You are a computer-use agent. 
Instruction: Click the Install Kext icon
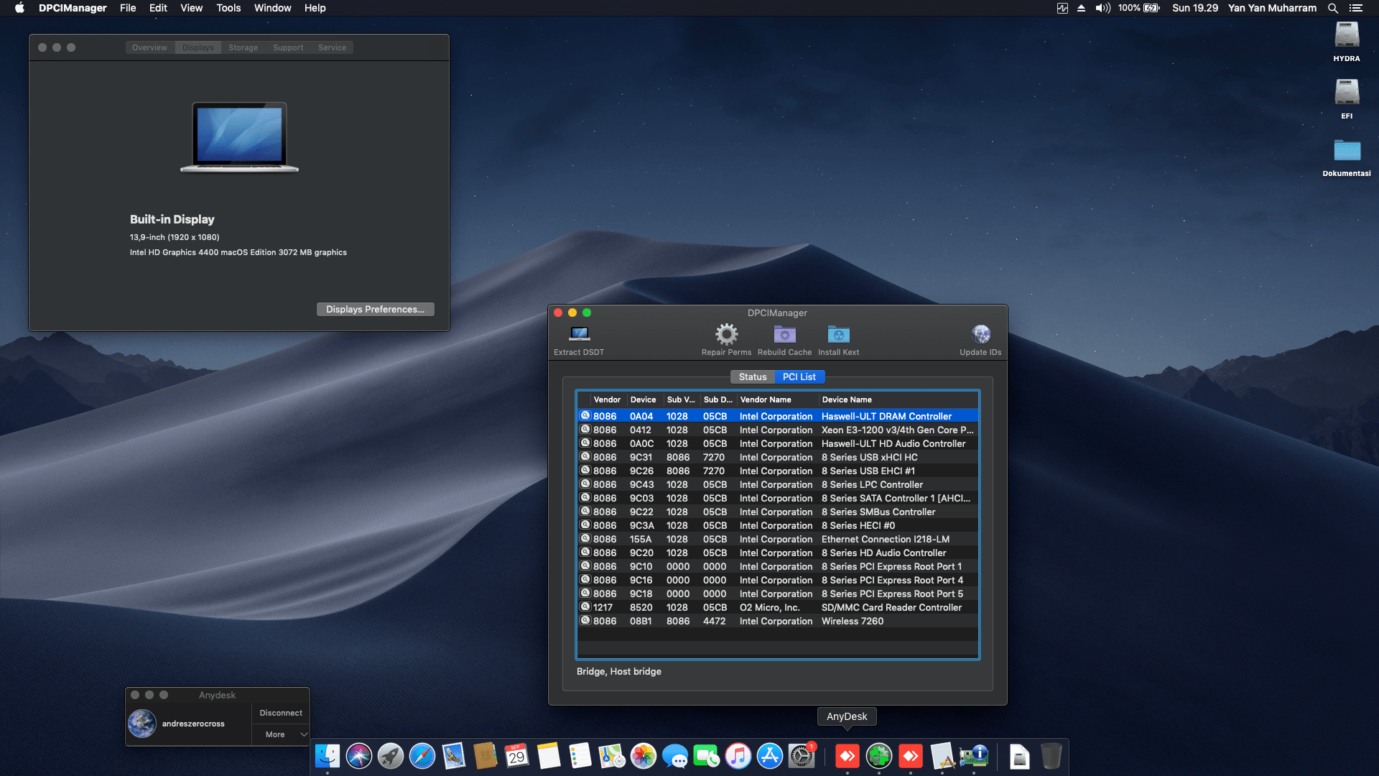838,335
